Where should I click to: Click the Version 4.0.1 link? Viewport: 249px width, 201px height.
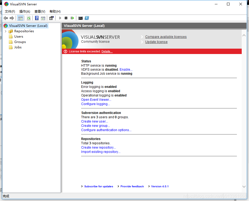pos(160,186)
